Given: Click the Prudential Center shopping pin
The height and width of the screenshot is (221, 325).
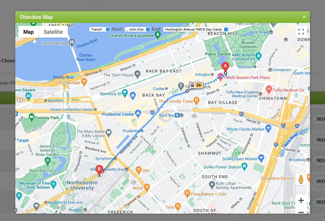Looking at the screenshot, I should [138, 113].
